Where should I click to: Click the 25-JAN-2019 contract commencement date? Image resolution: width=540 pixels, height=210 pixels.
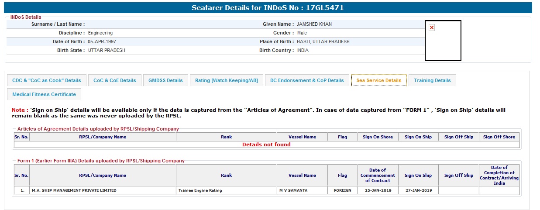click(378, 190)
